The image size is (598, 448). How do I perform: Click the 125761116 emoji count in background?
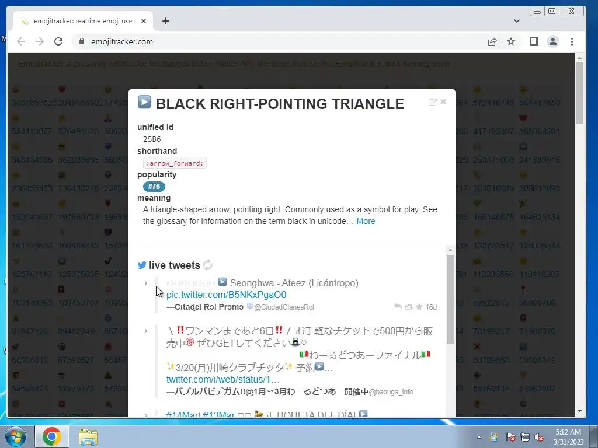tap(32, 274)
